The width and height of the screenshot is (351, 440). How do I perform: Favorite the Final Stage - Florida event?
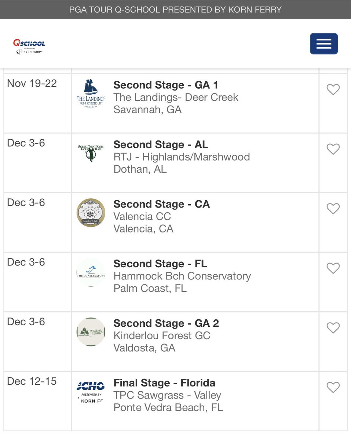[333, 388]
